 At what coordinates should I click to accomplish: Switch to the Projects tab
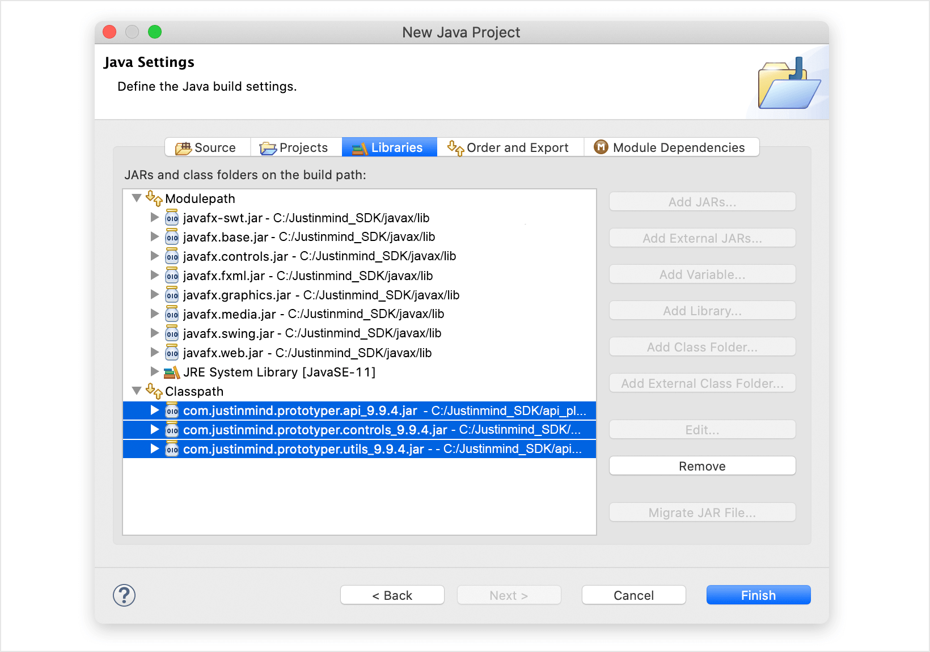coord(296,147)
